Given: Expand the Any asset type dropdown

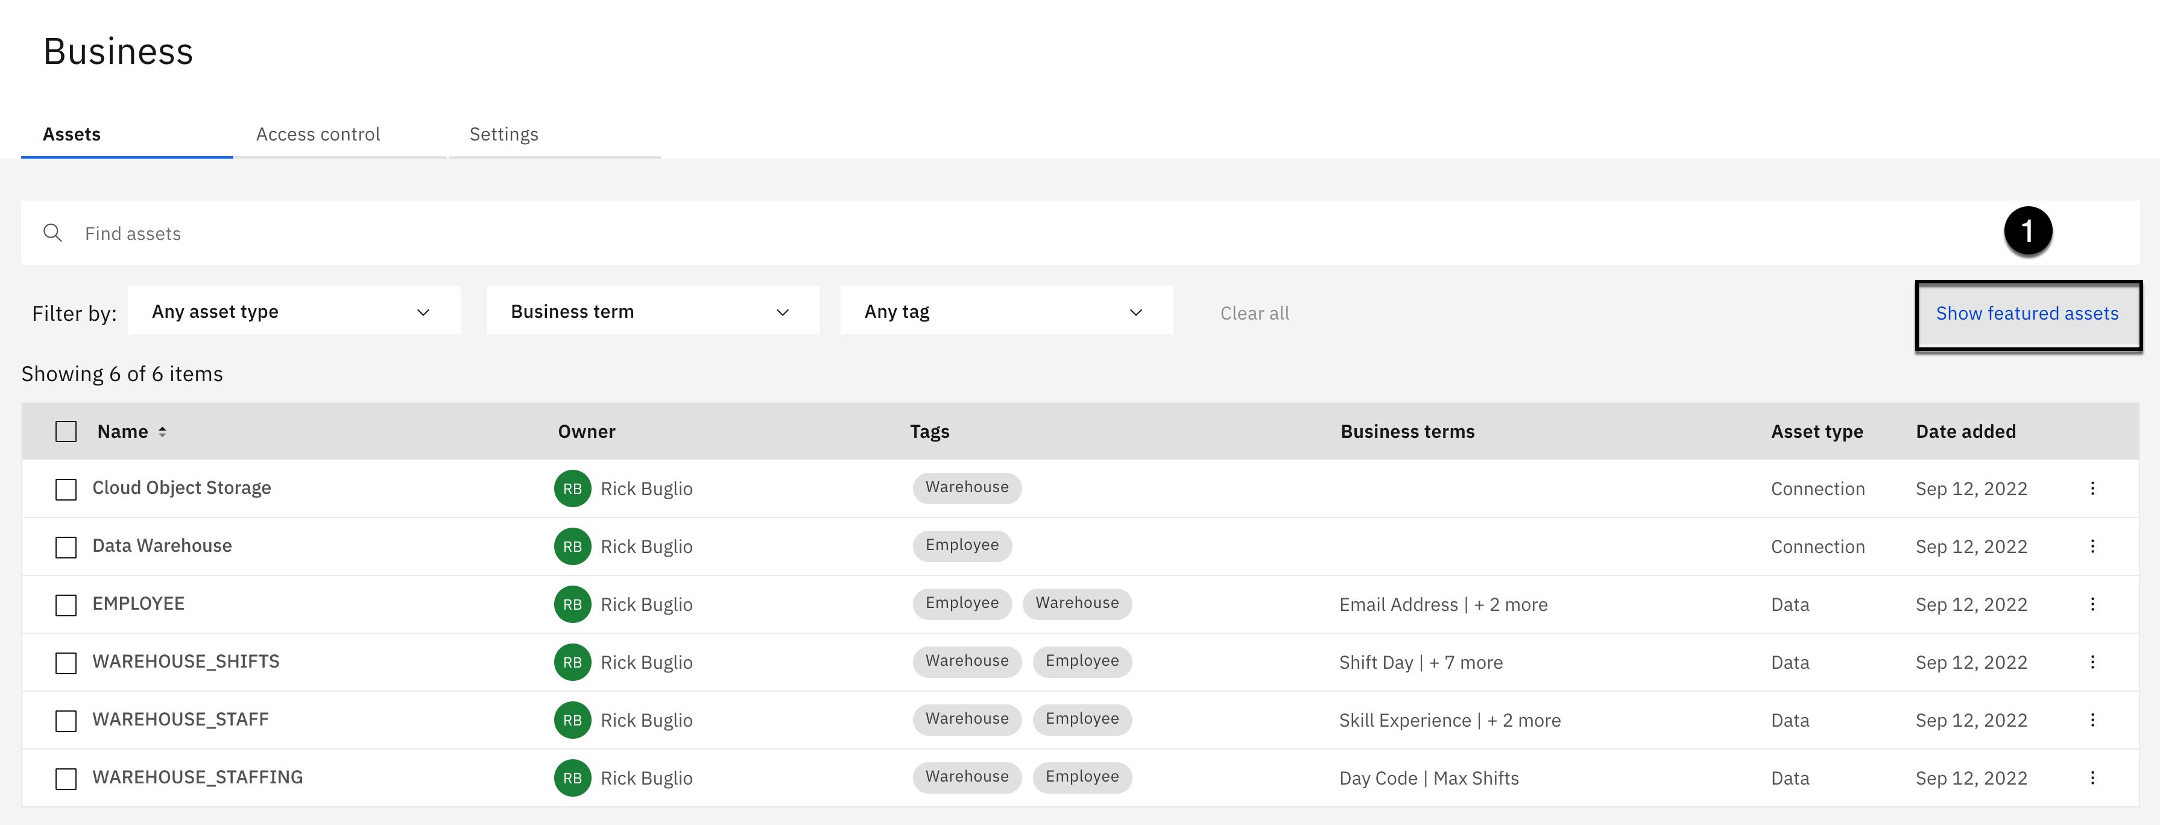Looking at the screenshot, I should (294, 312).
